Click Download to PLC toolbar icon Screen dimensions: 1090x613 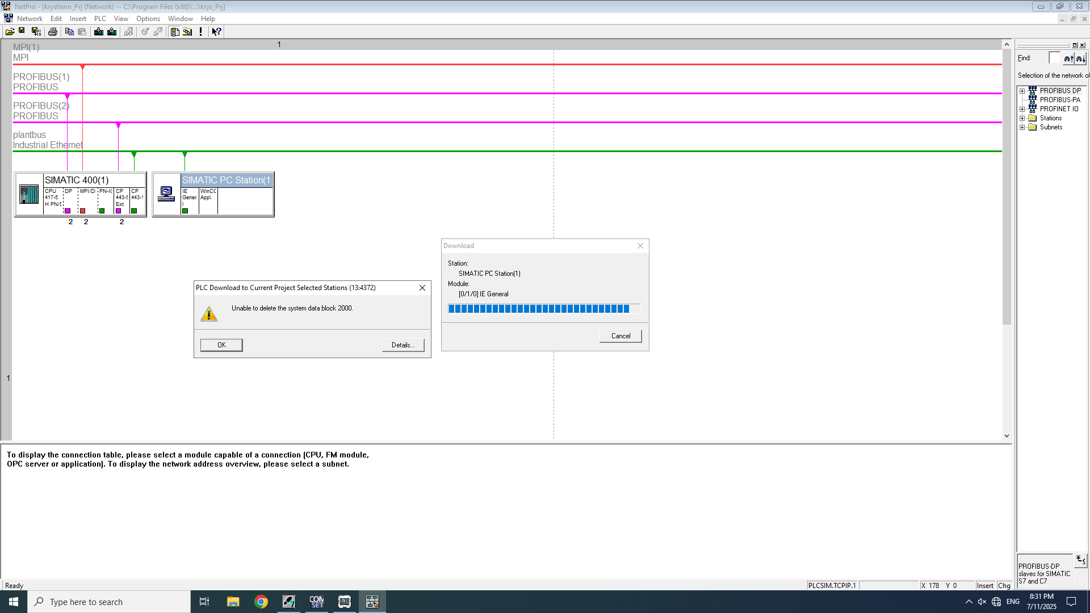coord(99,32)
